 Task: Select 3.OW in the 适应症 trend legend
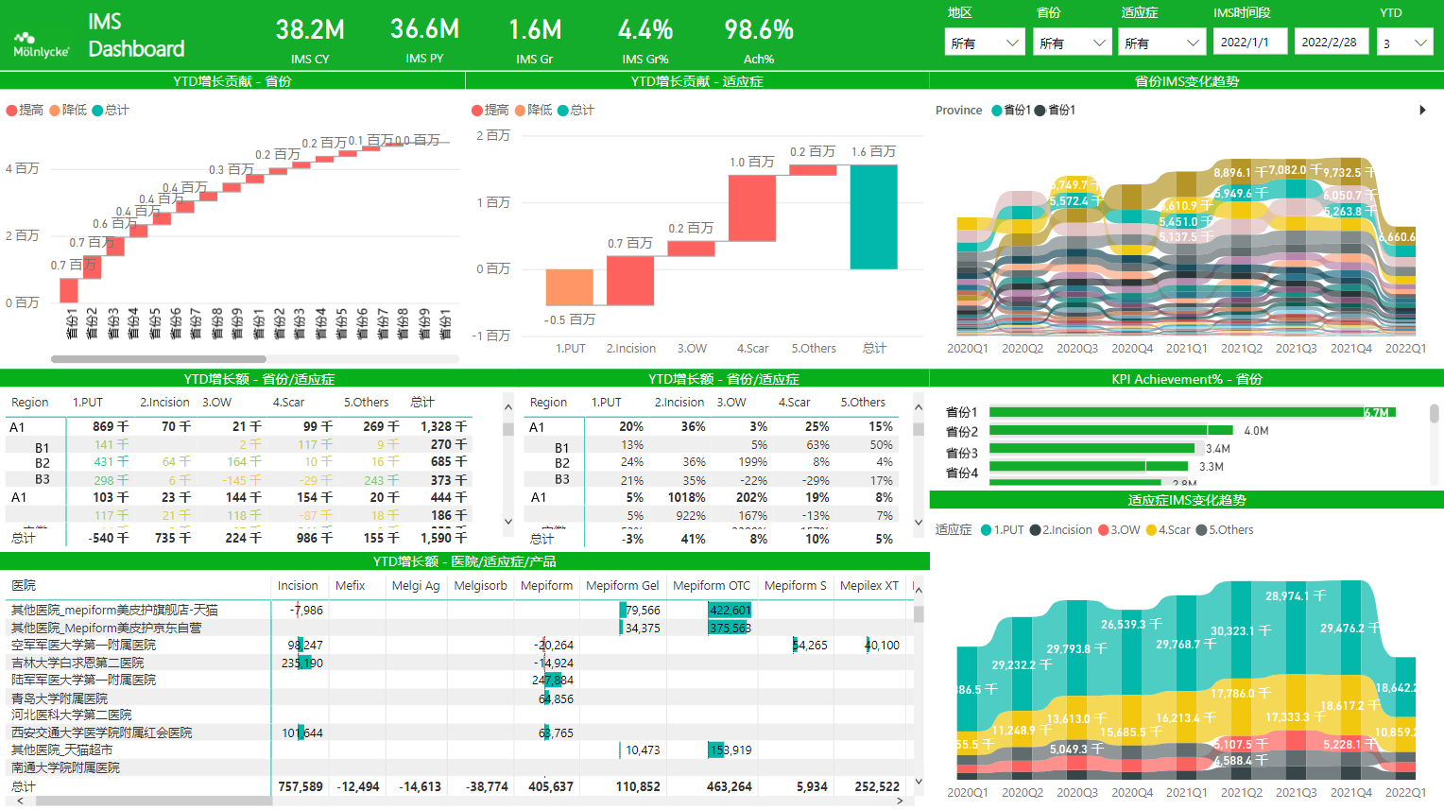pos(1120,530)
